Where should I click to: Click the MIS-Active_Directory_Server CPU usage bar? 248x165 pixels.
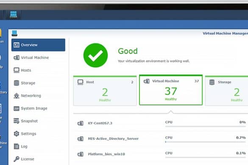(206, 142)
